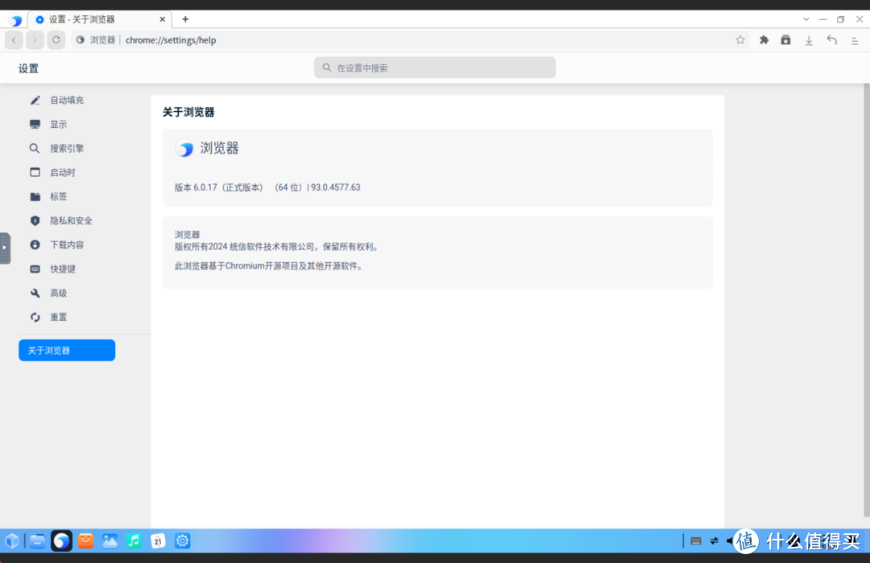This screenshot has width=870, height=563.
Task: Open the extensions puzzle icon
Action: (x=764, y=40)
